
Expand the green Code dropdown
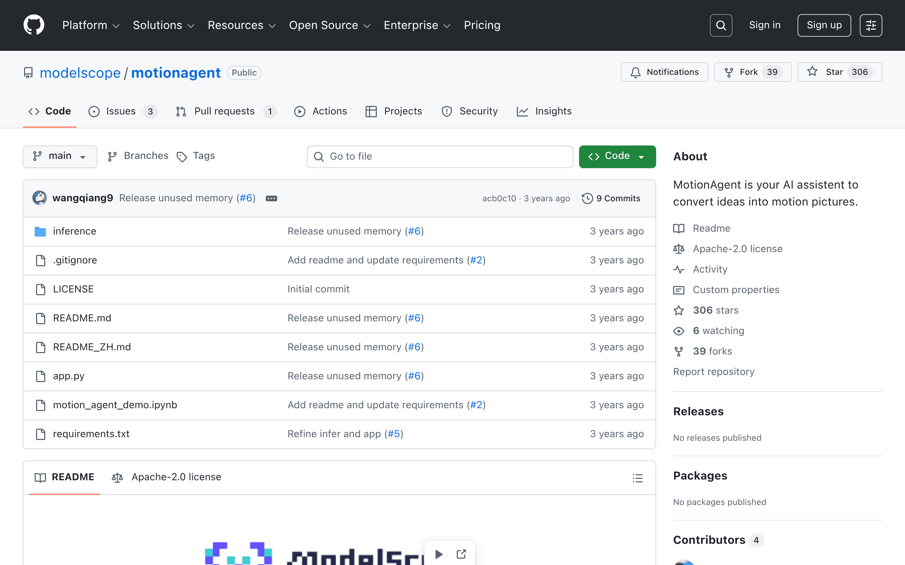point(617,156)
